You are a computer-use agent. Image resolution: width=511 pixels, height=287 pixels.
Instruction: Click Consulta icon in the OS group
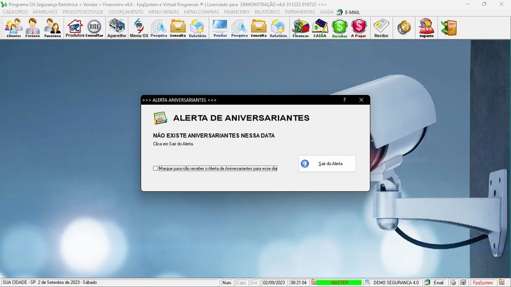click(x=178, y=28)
